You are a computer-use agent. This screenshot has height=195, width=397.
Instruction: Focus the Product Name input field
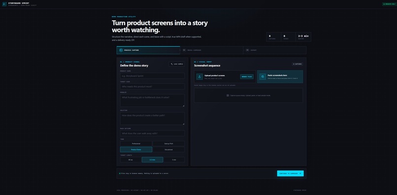tap(152, 76)
